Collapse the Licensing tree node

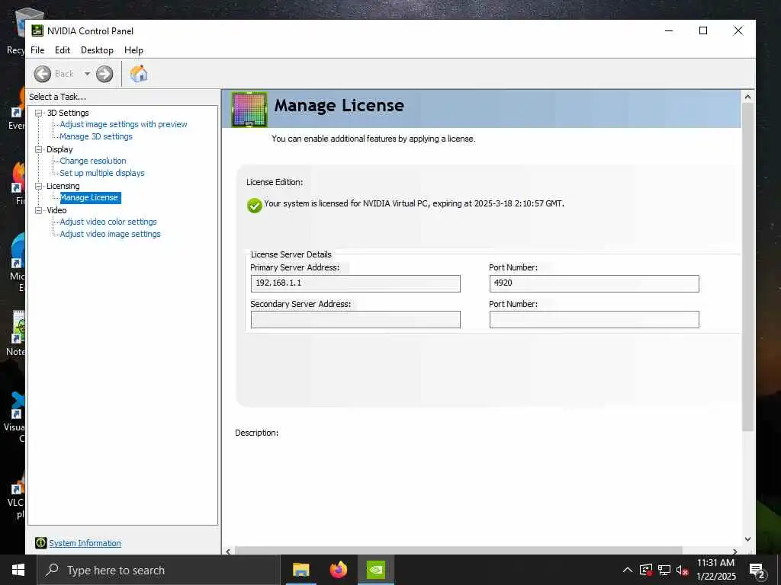point(38,186)
